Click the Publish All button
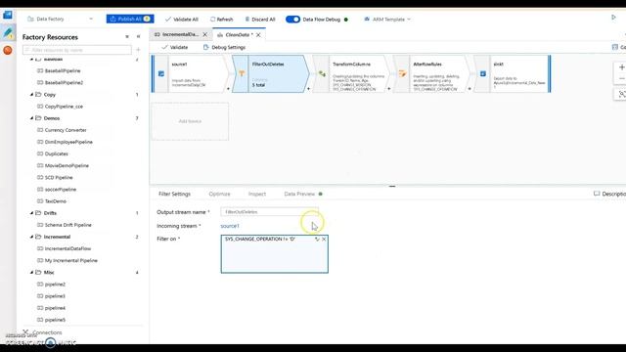The width and height of the screenshot is (626, 352). coord(130,19)
